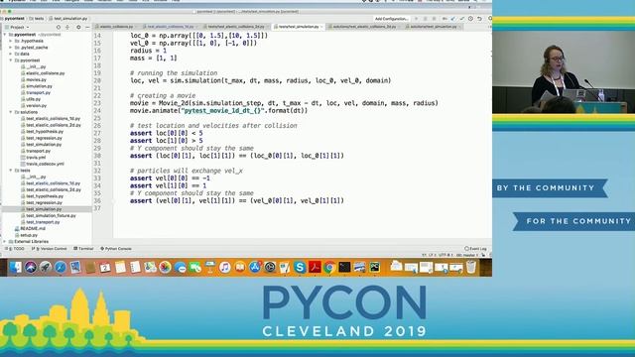This screenshot has width=635, height=357.
Task: Open Adobe Acrobat red icon in dock
Action: point(315,268)
